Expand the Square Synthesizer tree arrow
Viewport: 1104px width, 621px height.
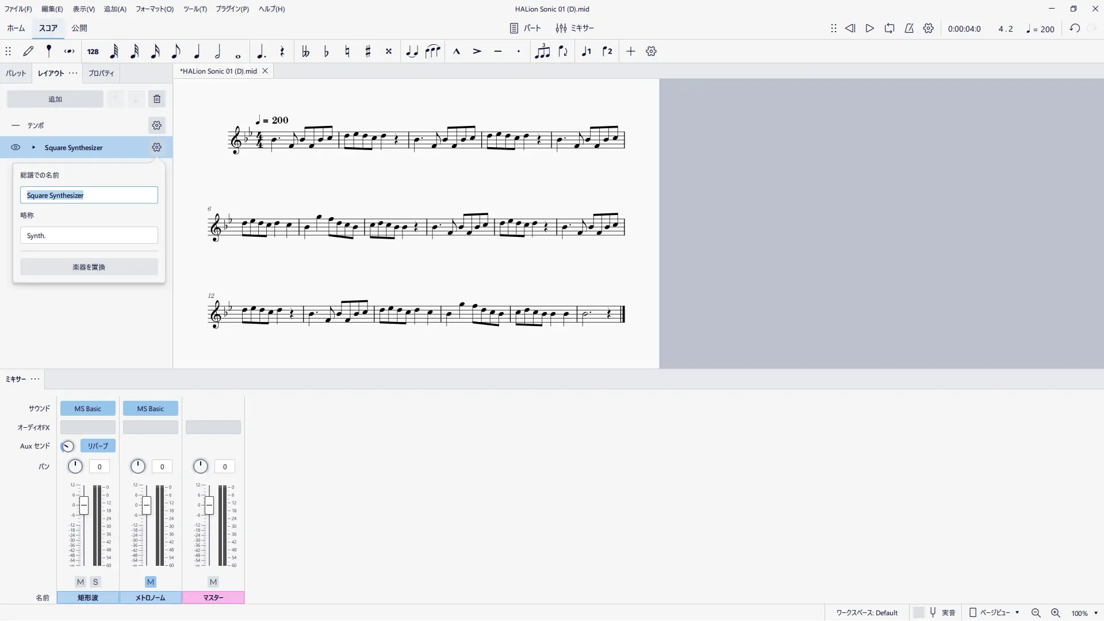click(x=33, y=148)
